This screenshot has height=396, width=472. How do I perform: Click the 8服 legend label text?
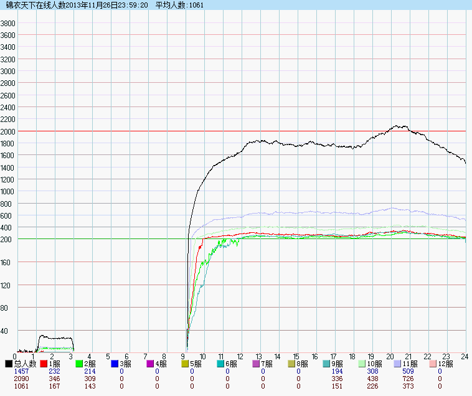point(303,364)
